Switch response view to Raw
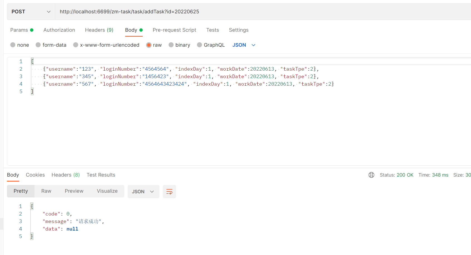 click(46, 191)
